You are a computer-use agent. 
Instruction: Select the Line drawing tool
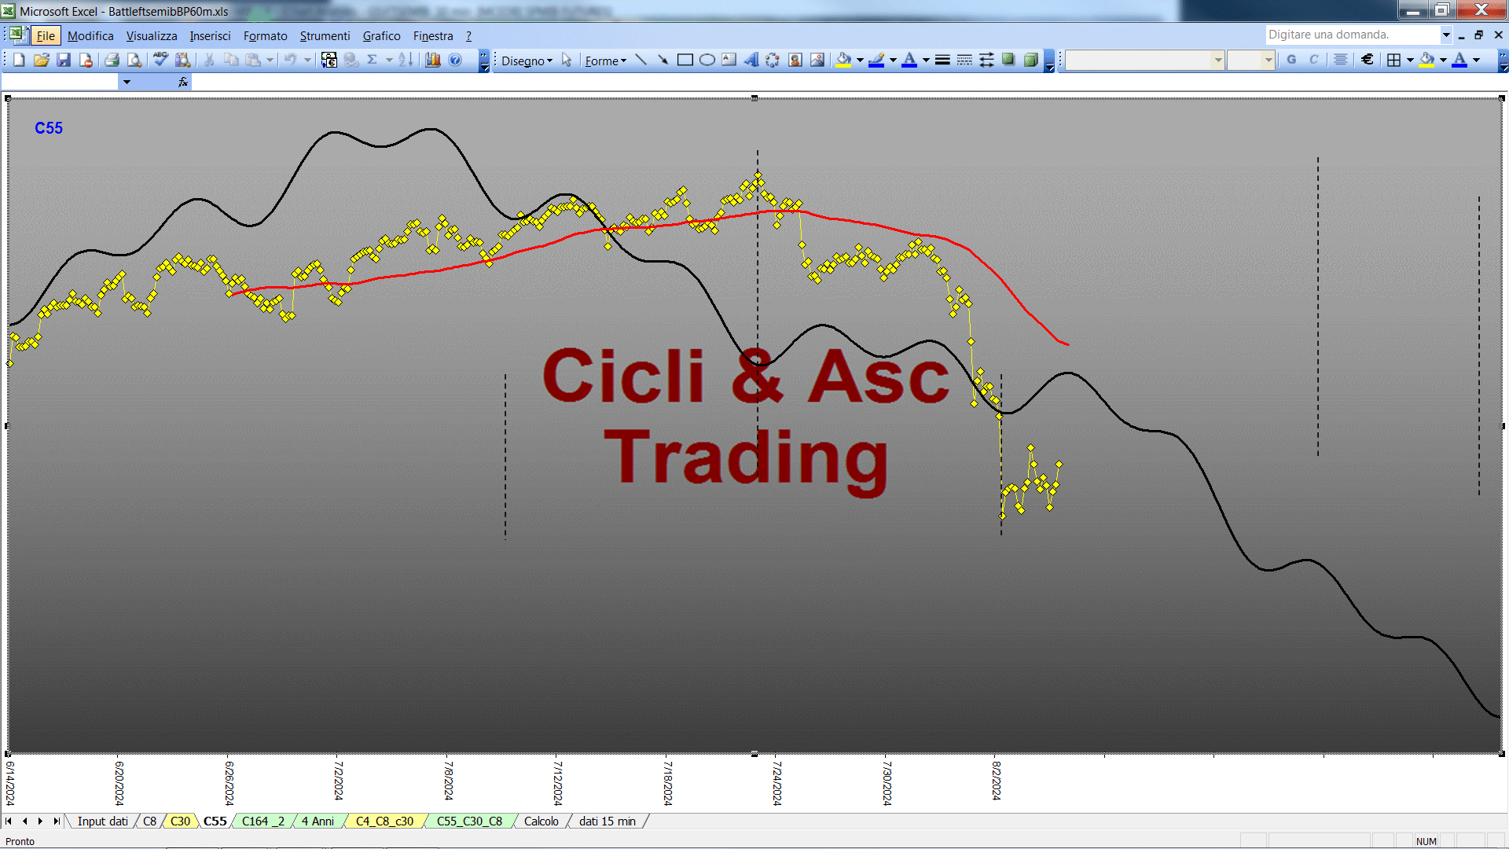641,60
